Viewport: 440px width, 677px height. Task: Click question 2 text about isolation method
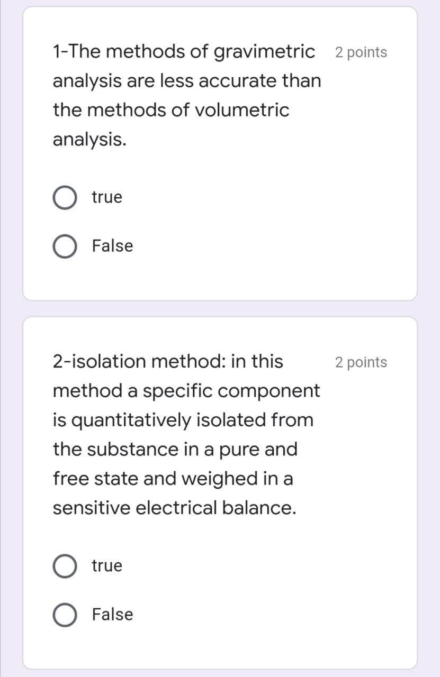tap(185, 434)
